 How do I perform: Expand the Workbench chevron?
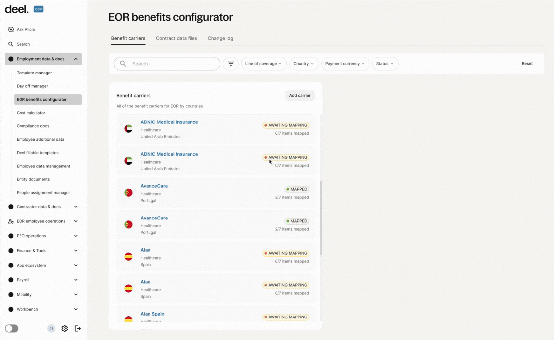click(x=76, y=309)
